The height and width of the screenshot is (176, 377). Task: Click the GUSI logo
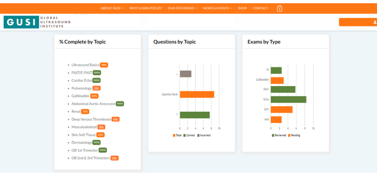click(x=37, y=22)
